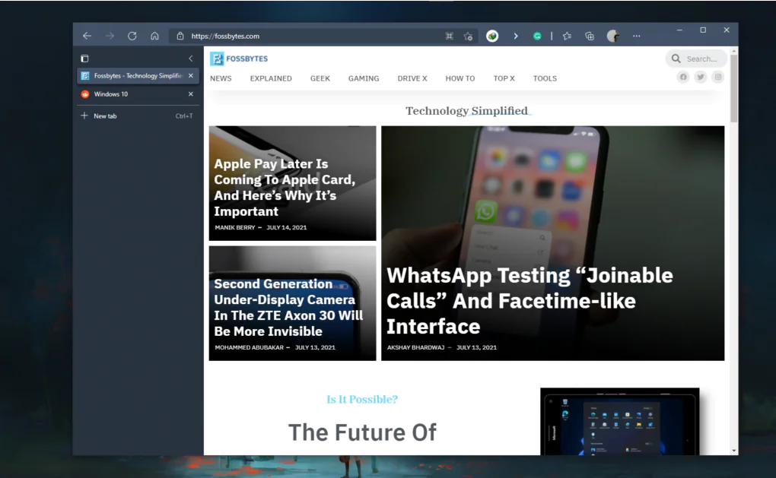Click the Fossbytes search magnifier icon

coord(676,59)
